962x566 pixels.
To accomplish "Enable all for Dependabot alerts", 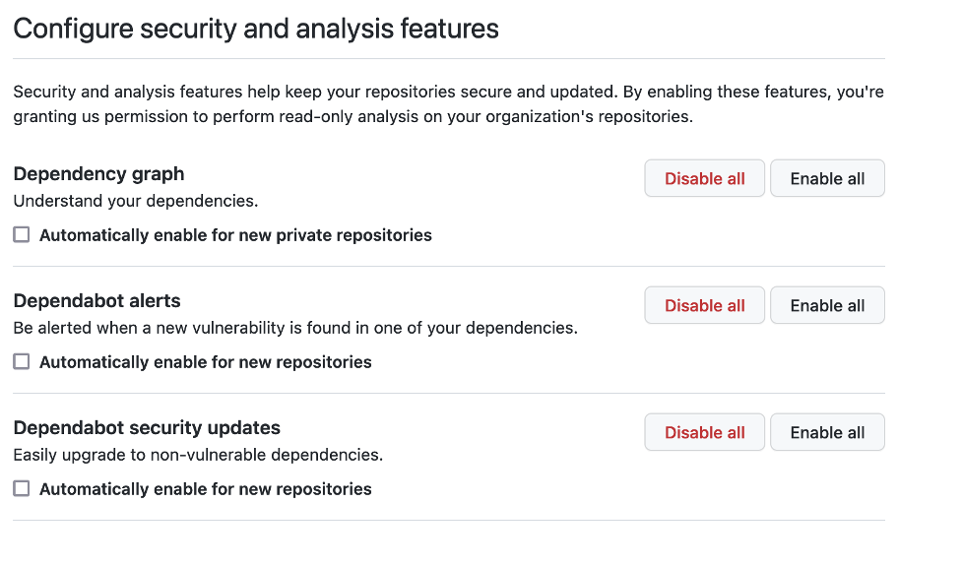I will pyautogui.click(x=827, y=306).
